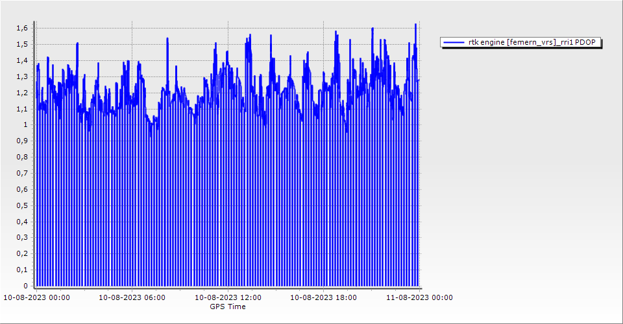Viewport: 623px width, 324px height.
Task: Select the 11-08-2023 00:00 time axis label
Action: (419, 298)
